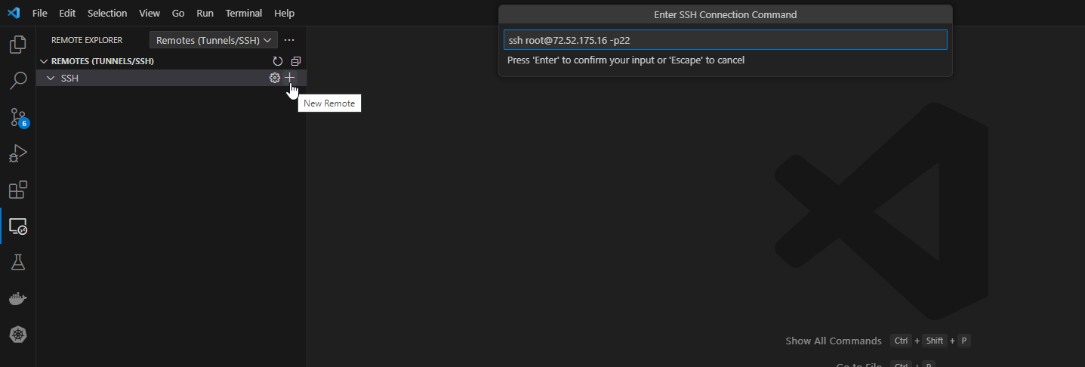Refresh the remotes list
The width and height of the screenshot is (1085, 367).
(278, 61)
